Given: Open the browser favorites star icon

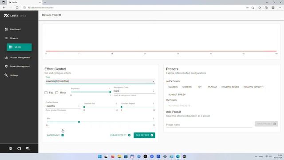Looking at the screenshot, I should 260,8.
